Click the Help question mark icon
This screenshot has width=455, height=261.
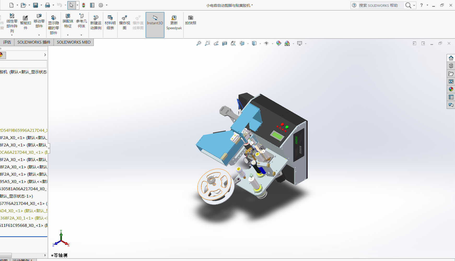422,5
